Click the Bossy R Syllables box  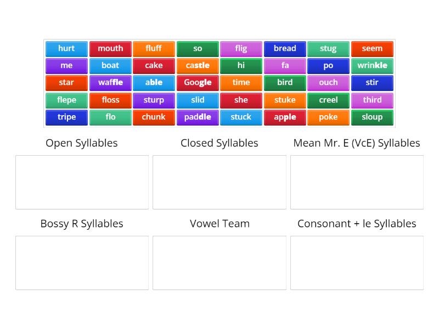coord(82,263)
